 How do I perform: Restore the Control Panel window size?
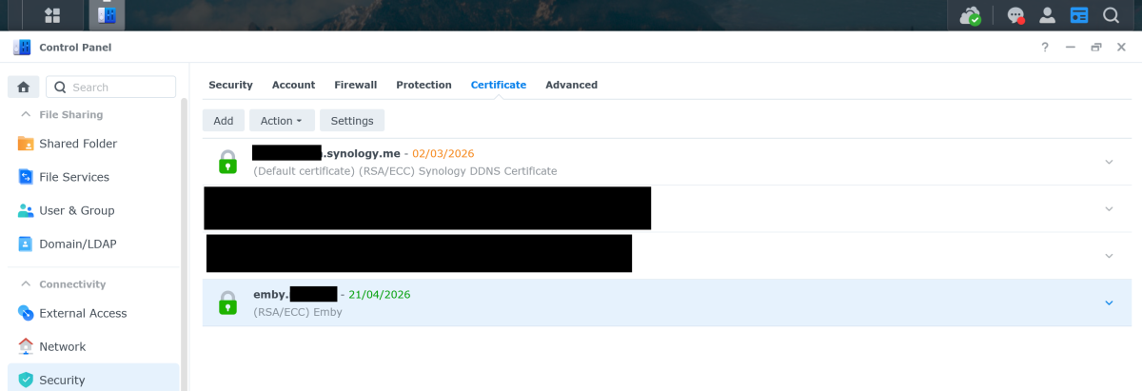[1096, 47]
